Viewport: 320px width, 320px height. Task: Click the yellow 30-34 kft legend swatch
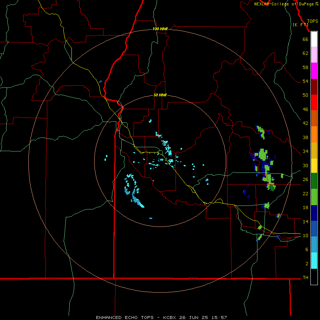pos(314,166)
